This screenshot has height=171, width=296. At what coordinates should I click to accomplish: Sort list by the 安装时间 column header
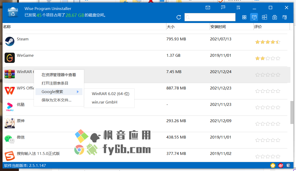coord(232,27)
